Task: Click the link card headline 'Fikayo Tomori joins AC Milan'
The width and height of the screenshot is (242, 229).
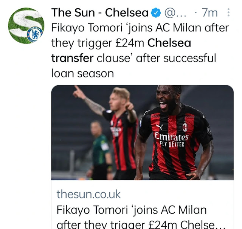Action: pos(131,210)
